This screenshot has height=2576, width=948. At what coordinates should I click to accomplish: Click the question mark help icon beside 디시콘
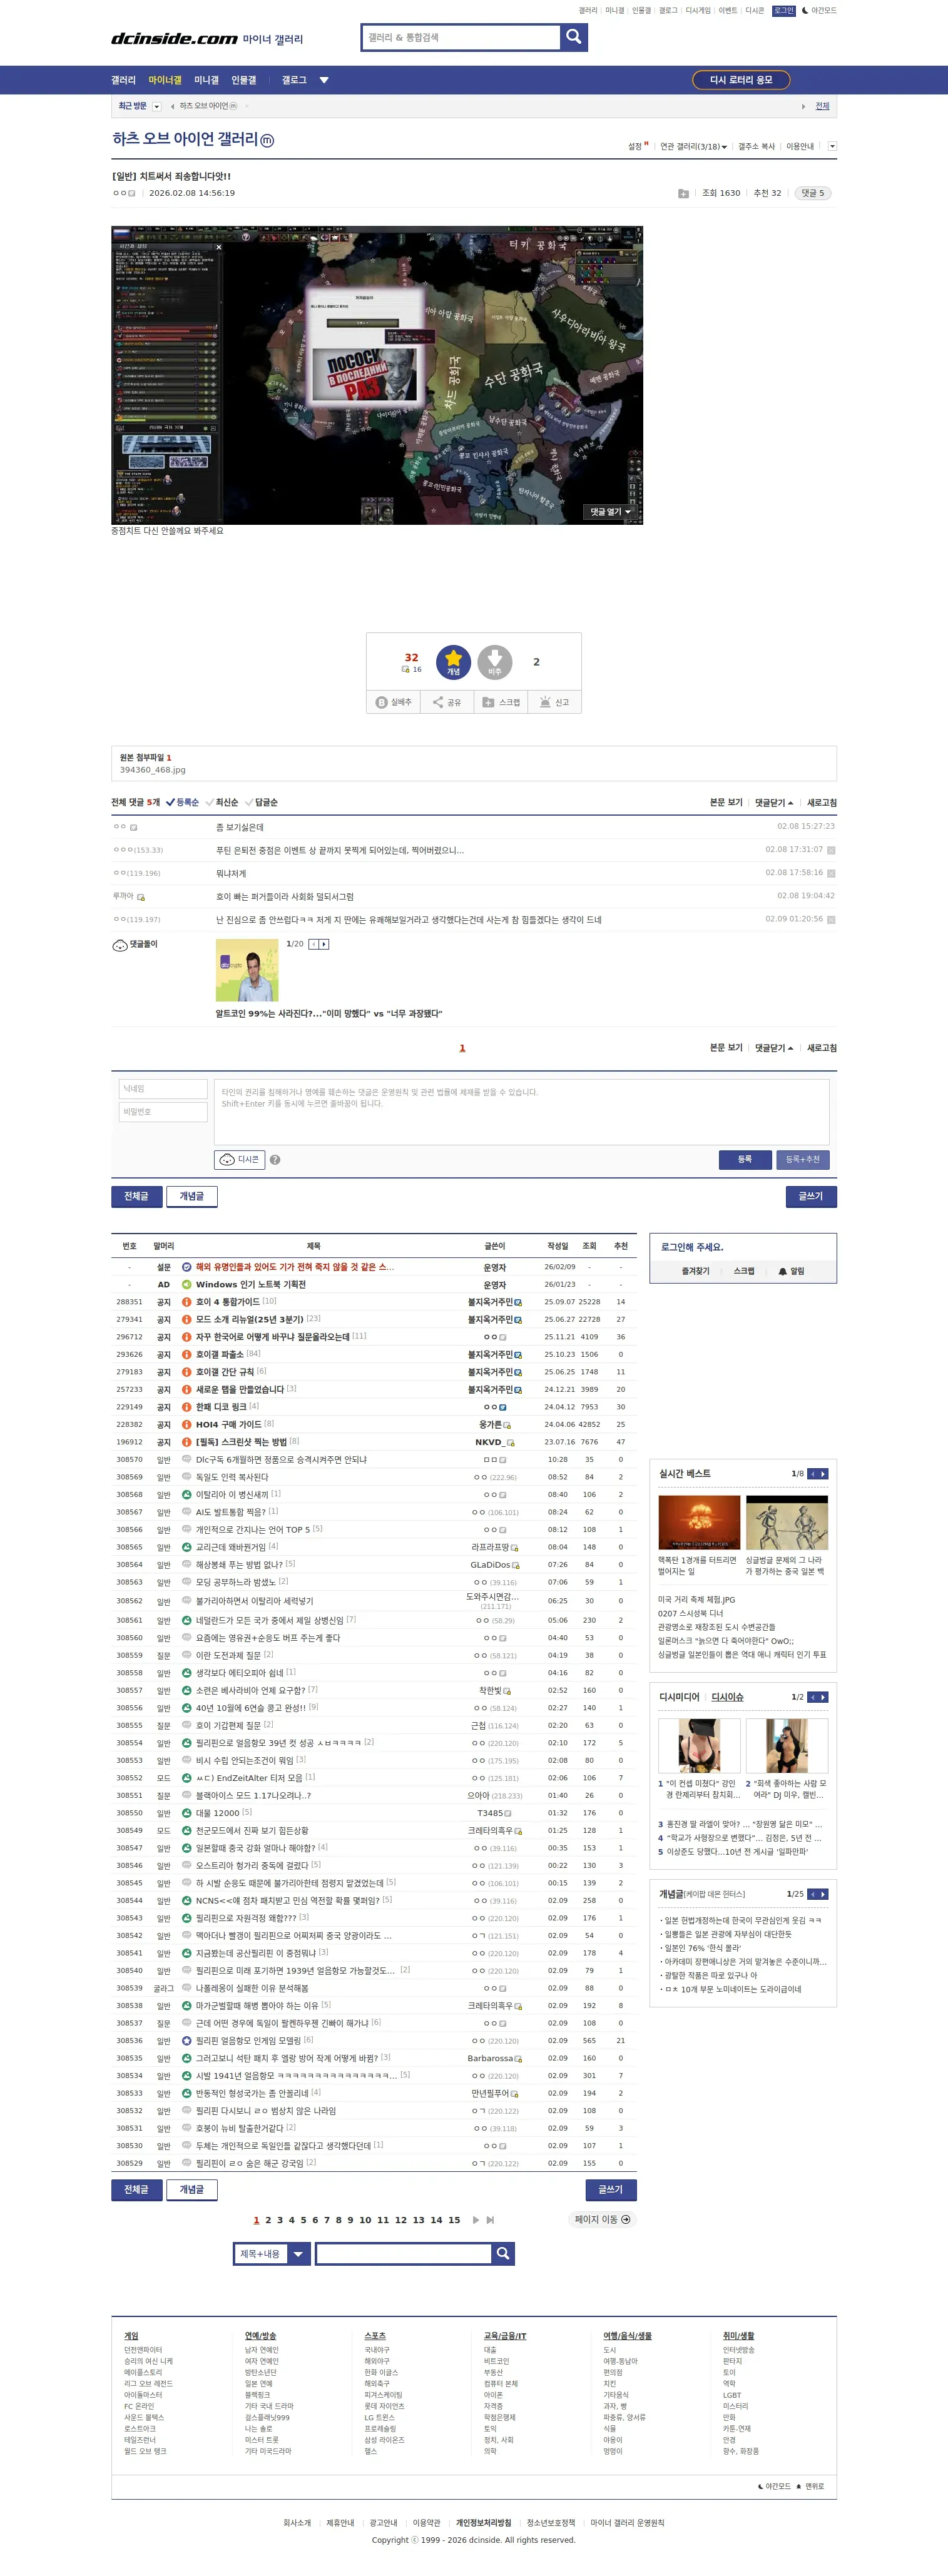[275, 1160]
